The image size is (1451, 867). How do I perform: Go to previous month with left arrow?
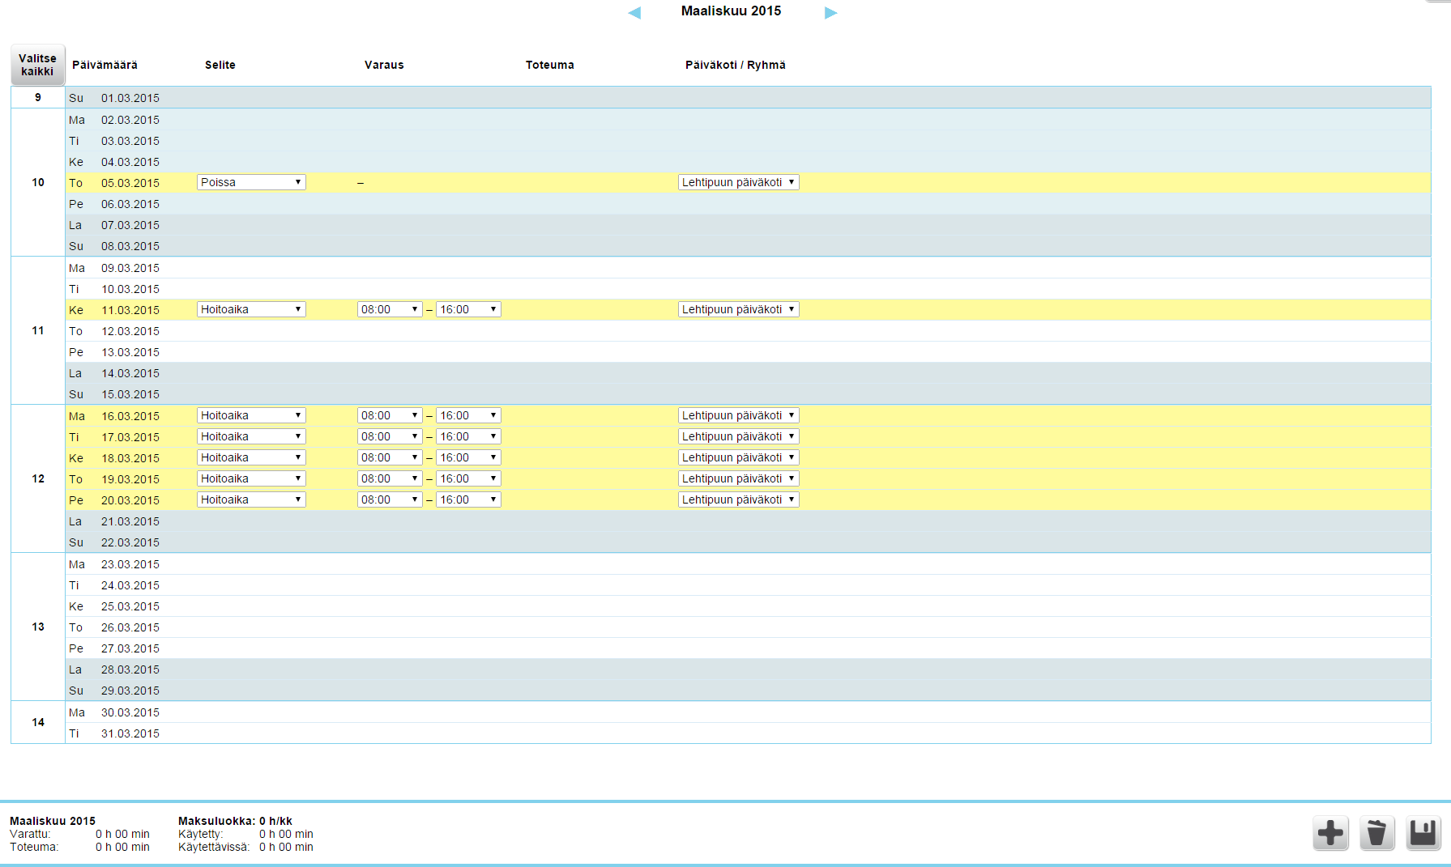click(634, 12)
